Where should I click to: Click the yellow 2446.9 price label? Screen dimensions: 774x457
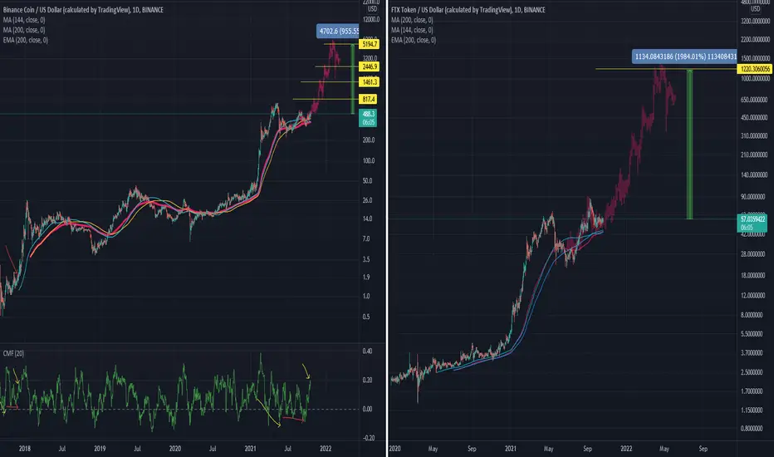[370, 66]
